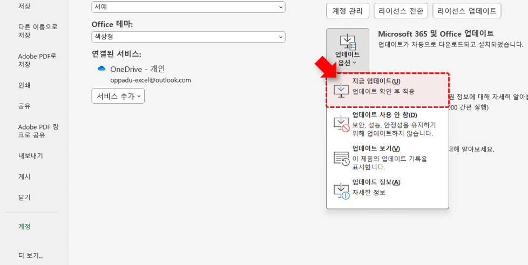Viewport: 528px width, 265px height.
Task: Click the 라이선스 전환 button
Action: (401, 11)
